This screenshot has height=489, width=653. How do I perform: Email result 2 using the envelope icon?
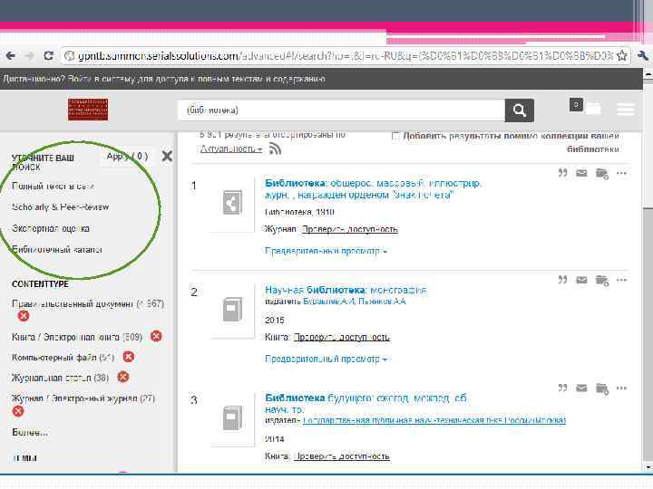(x=581, y=280)
